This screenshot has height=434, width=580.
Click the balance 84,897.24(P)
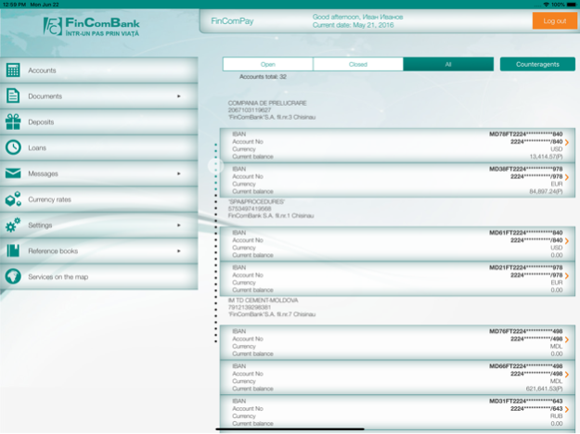click(546, 191)
